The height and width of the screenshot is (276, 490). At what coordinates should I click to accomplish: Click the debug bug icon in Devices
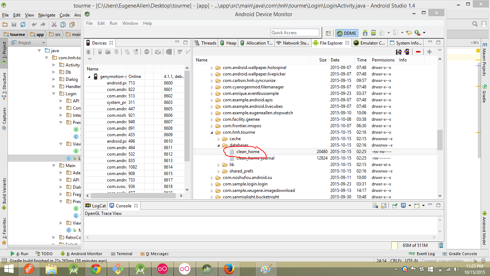(x=89, y=52)
